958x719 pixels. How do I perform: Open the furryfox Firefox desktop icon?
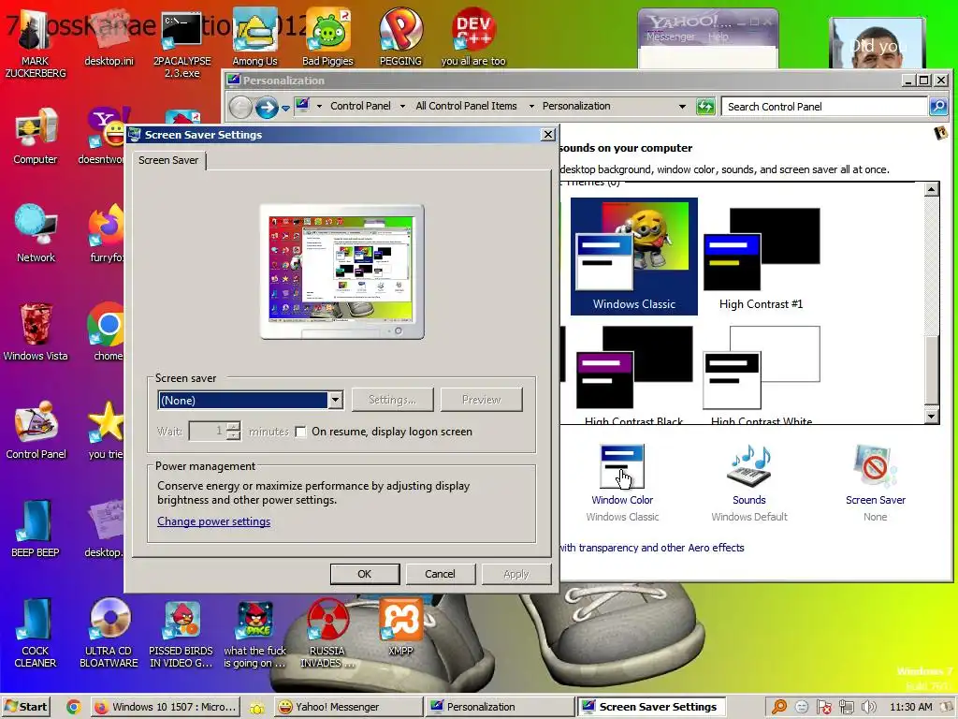[107, 233]
